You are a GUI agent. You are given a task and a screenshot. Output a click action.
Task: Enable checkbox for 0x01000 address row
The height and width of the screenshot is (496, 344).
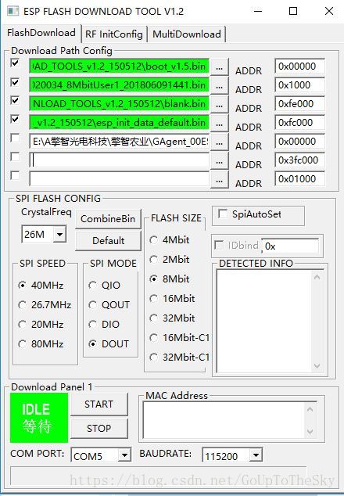[x=15, y=175]
